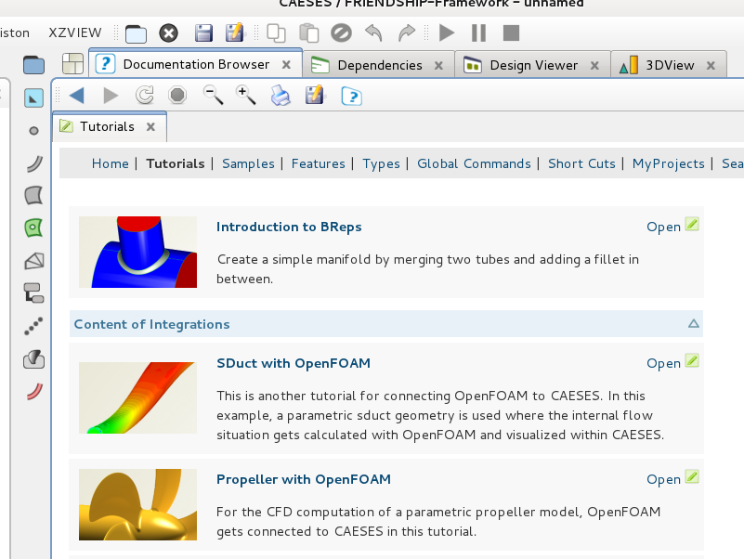Open Home link in documentation nav
Screen dimensions: 744x559
[x=111, y=163]
